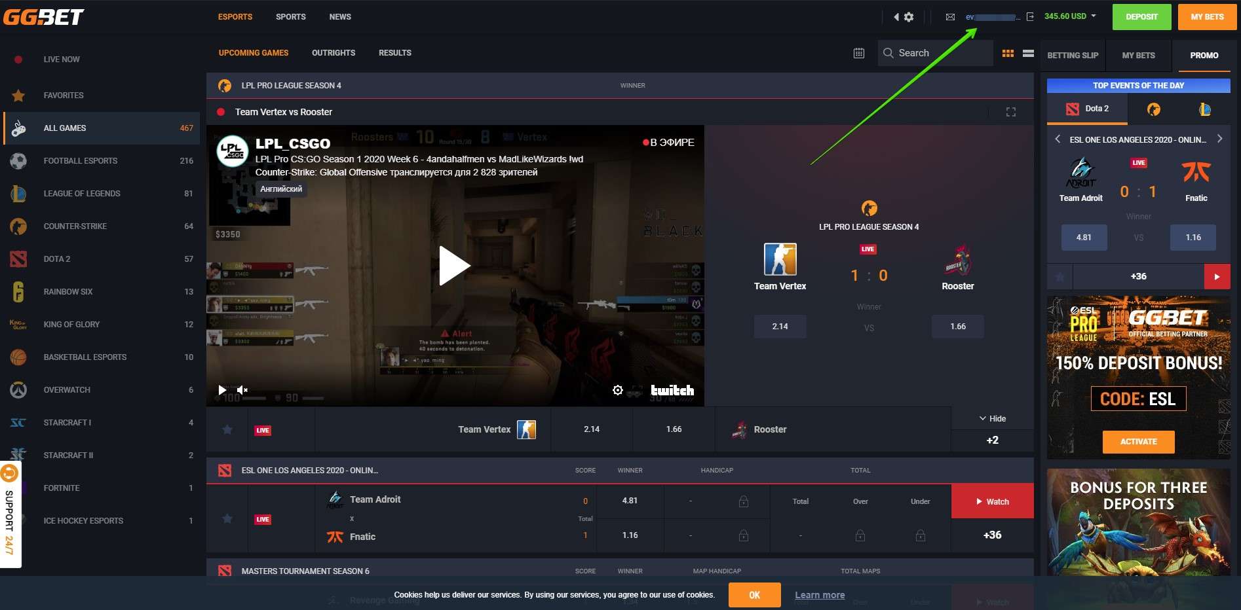Click the GG.BET logo
1241x610 pixels.
point(43,17)
